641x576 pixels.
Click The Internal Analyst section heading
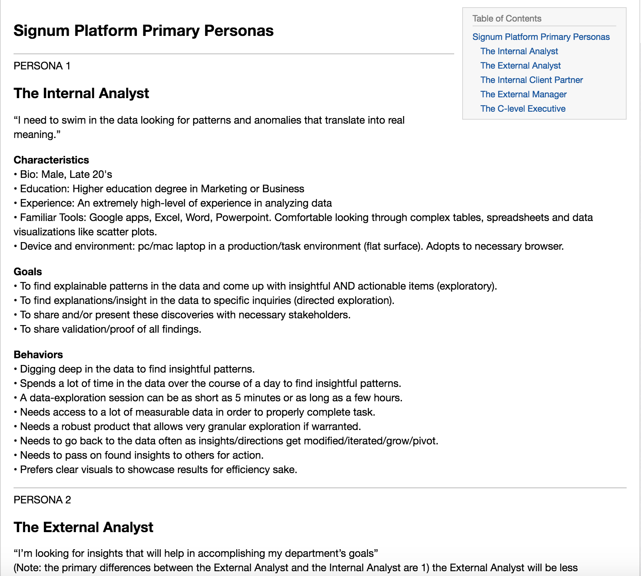[81, 93]
